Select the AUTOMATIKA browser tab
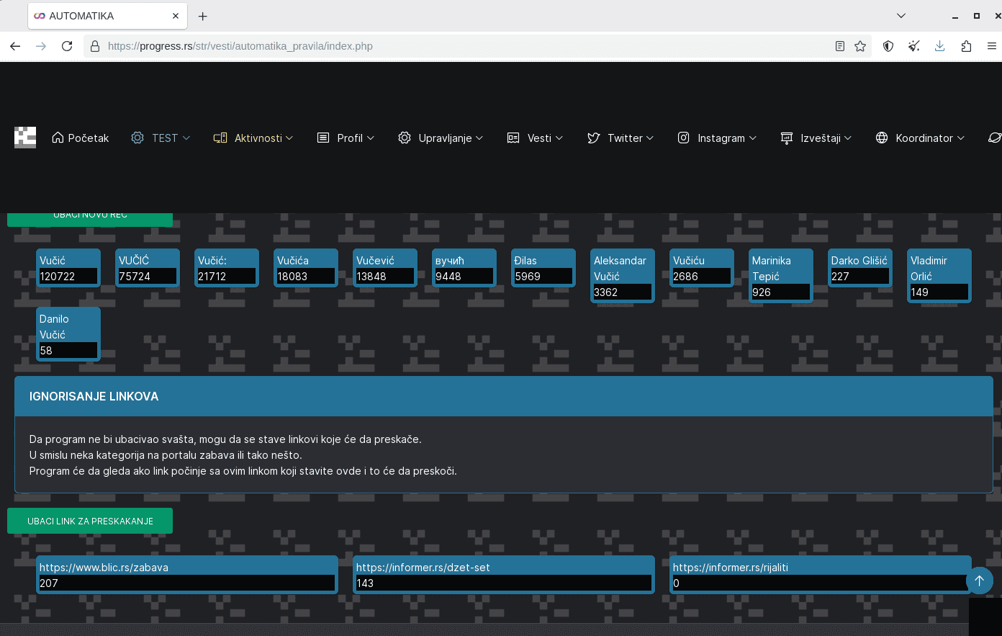Image resolution: width=1002 pixels, height=636 pixels. [107, 16]
